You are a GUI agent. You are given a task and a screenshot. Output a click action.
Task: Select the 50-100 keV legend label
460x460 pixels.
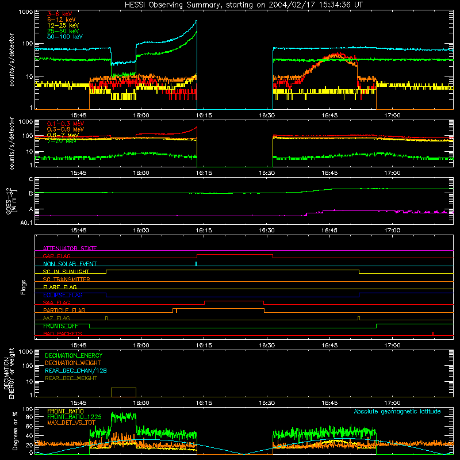coord(65,36)
